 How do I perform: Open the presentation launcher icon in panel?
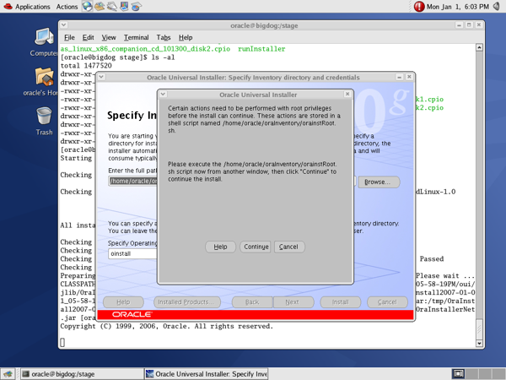tap(124, 6)
